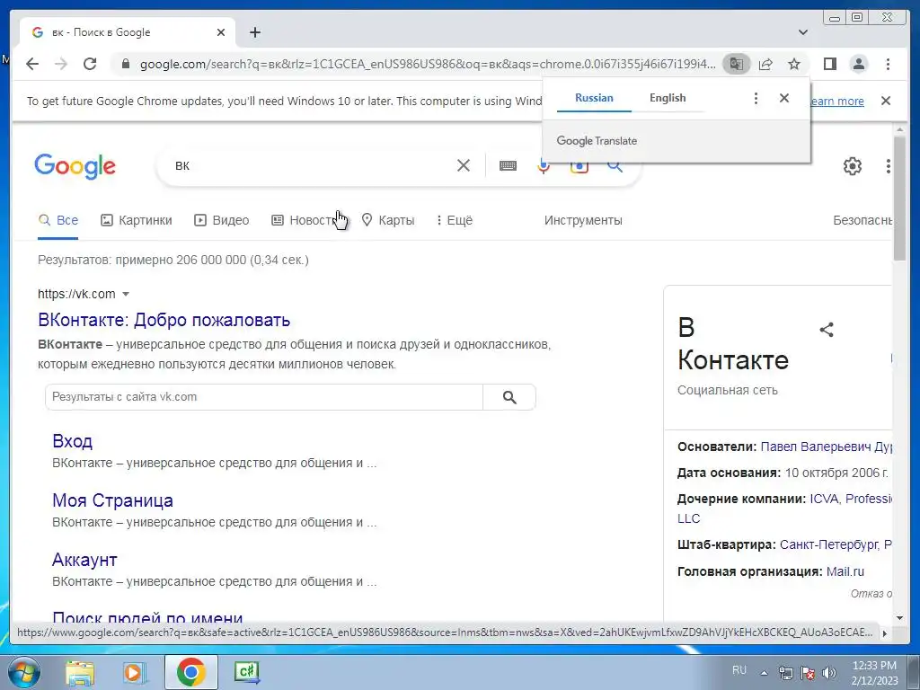
Task: Click the RU language indicator
Action: point(739,670)
